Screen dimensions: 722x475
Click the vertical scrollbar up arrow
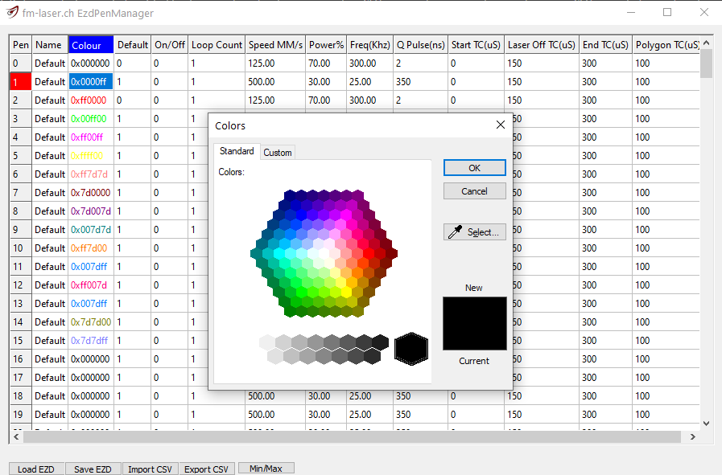coord(707,43)
